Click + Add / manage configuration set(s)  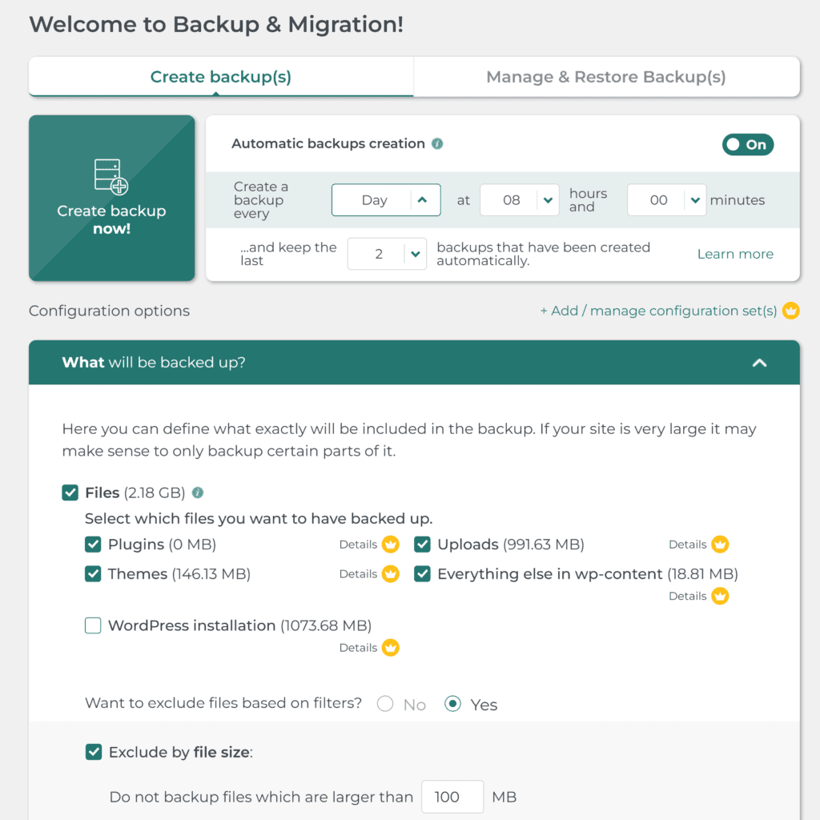coord(659,311)
